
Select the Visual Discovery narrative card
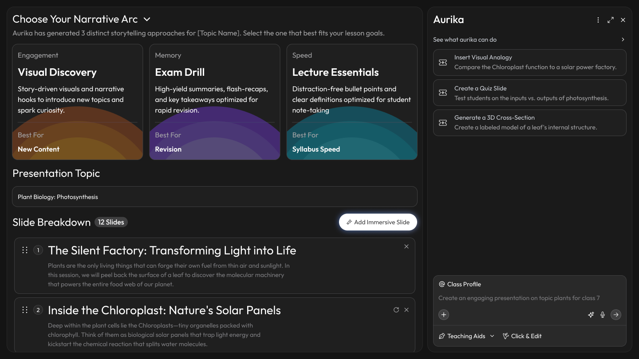pos(78,102)
